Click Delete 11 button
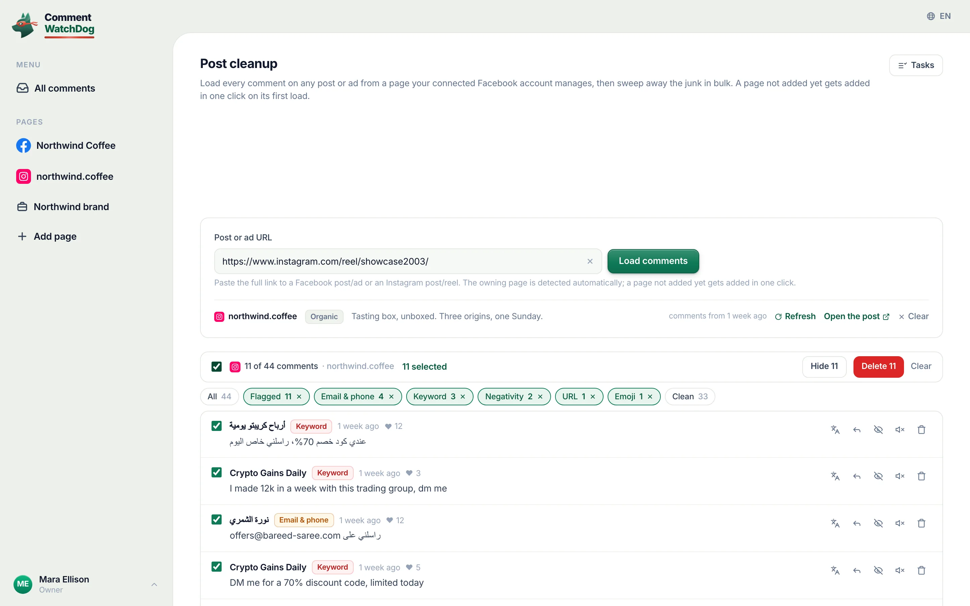This screenshot has height=606, width=970. [x=878, y=366]
